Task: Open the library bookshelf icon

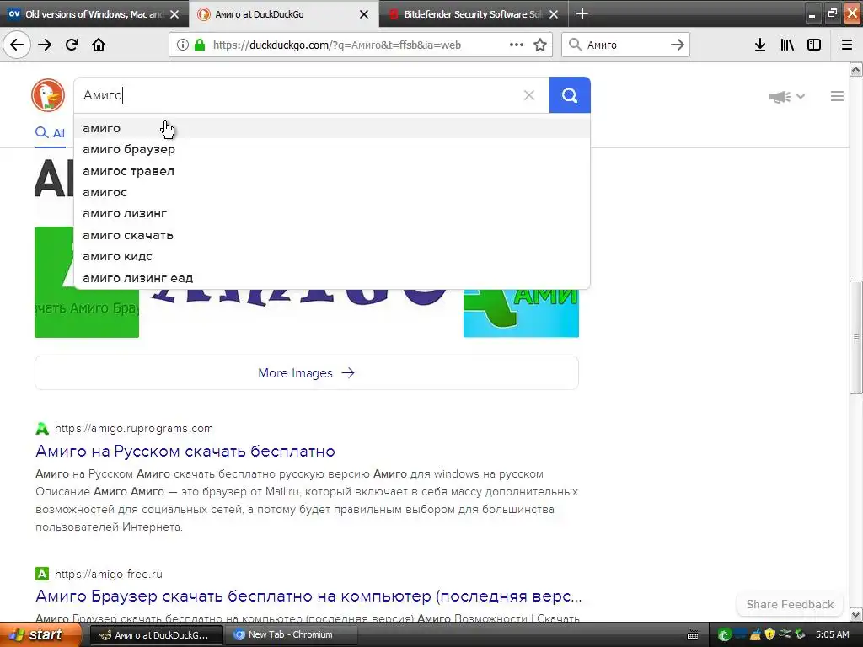Action: 787,45
